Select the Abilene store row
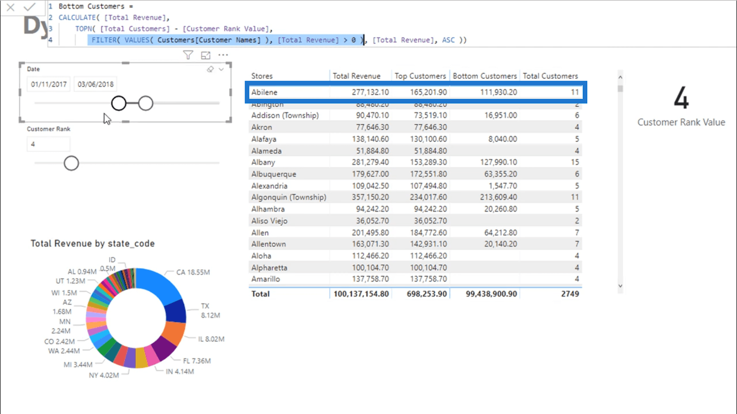Image resolution: width=737 pixels, height=414 pixels. [415, 92]
